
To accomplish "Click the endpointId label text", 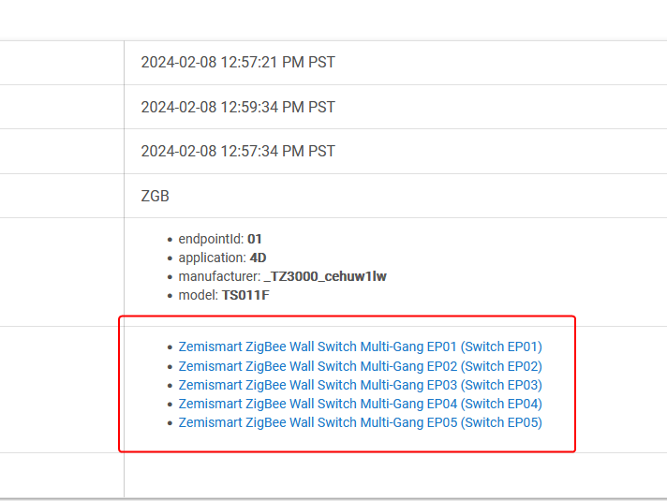I will click(211, 239).
